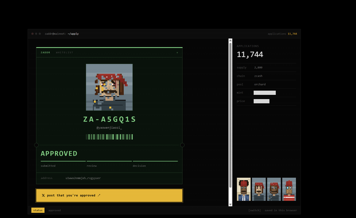Click the [switch] link in the footer
Screen dimensions: 356x218
pos(254,210)
